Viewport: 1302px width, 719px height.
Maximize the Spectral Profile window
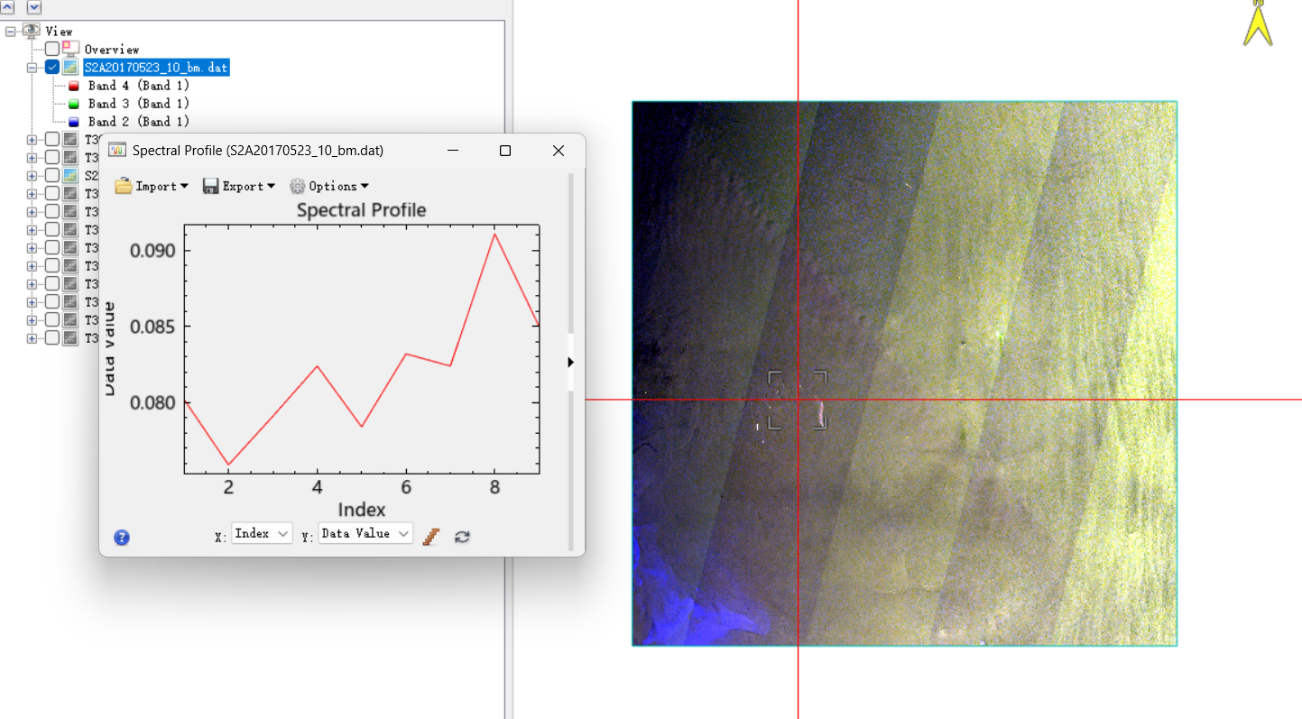coord(505,151)
